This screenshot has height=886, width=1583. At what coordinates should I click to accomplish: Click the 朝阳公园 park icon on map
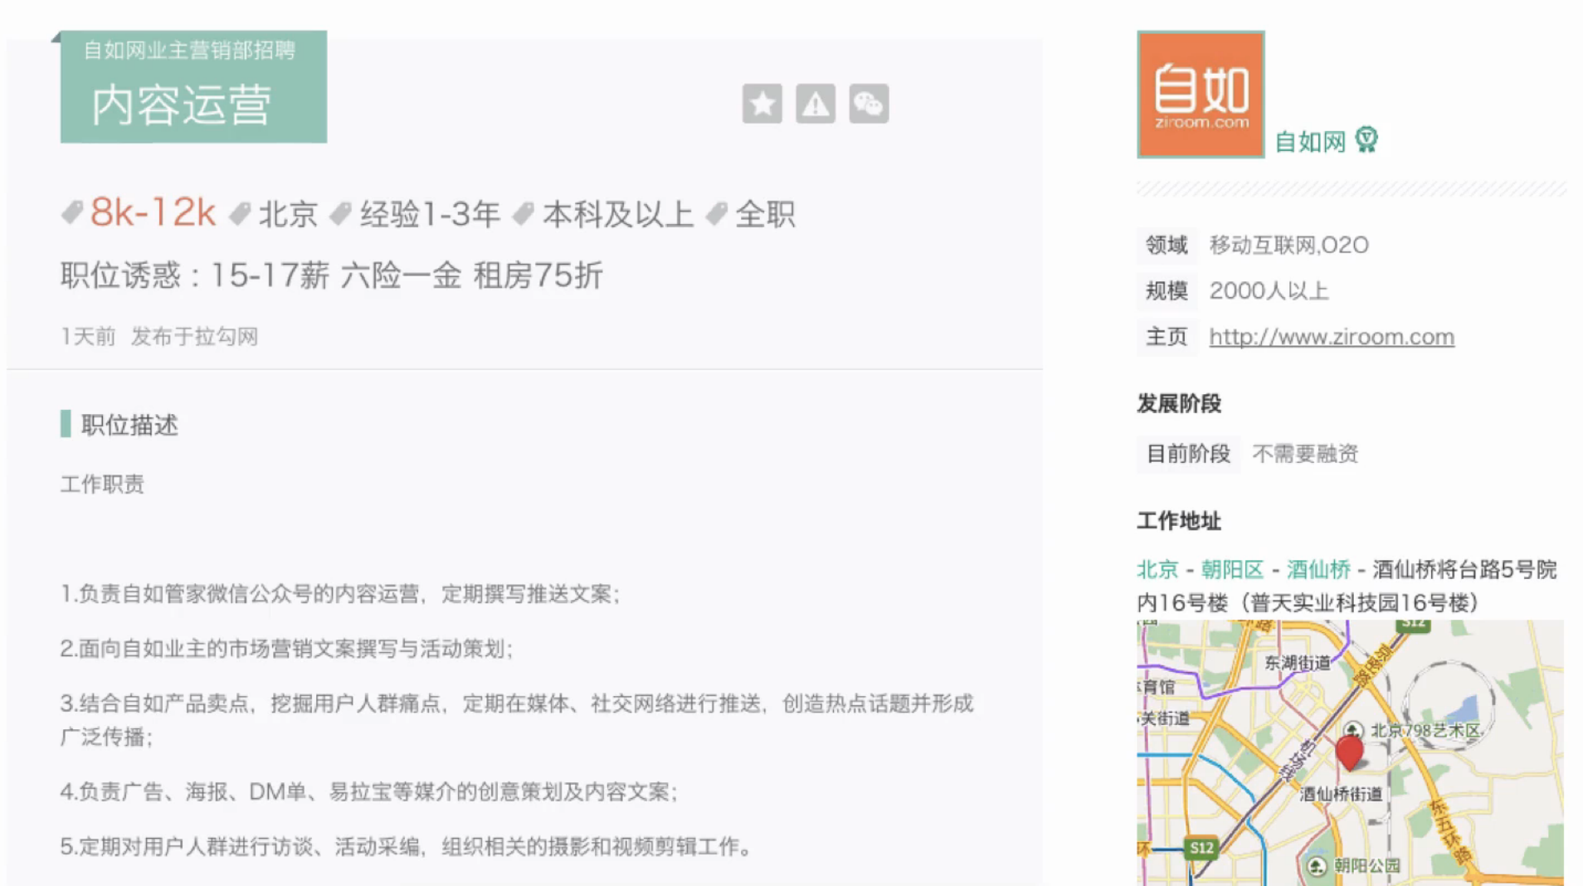pyautogui.click(x=1317, y=866)
